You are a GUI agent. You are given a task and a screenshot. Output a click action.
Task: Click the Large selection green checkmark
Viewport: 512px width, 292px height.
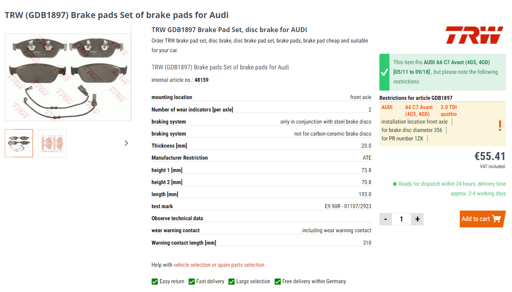click(x=231, y=282)
